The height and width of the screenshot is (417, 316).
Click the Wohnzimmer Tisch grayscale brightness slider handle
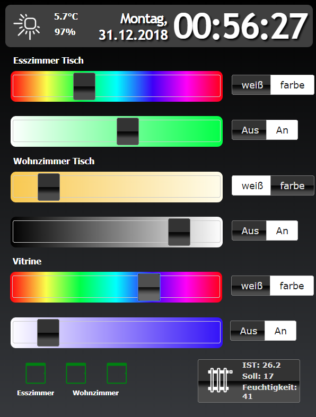coord(179,232)
